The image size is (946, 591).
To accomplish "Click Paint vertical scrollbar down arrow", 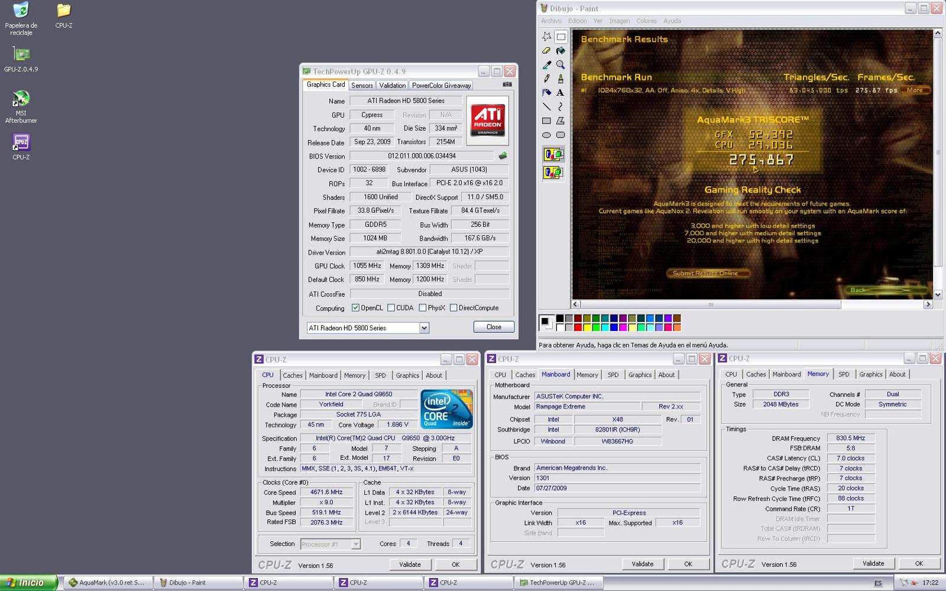I will [938, 294].
